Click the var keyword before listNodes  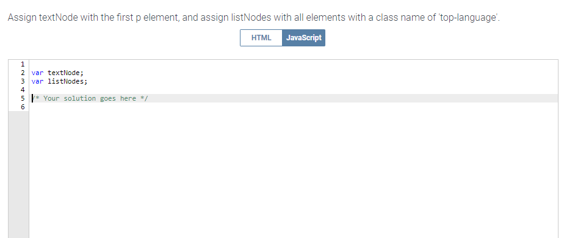tap(37, 81)
